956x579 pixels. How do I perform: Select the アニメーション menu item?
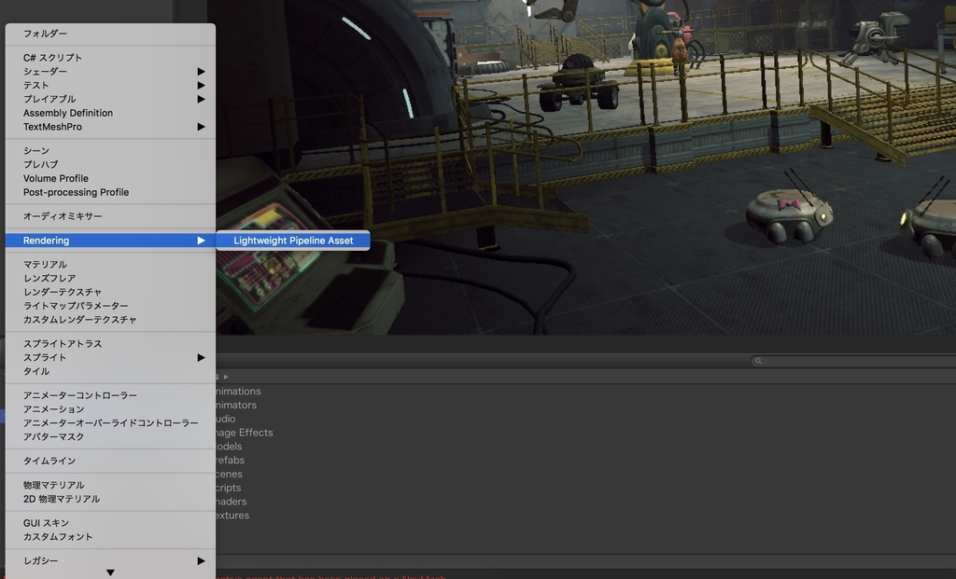click(x=110, y=409)
